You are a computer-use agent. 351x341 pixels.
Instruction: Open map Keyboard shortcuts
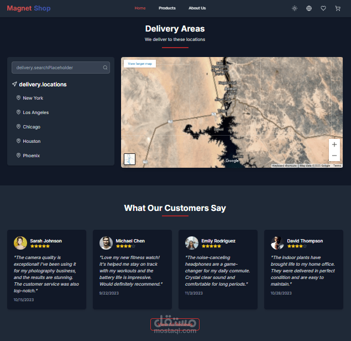[284, 166]
